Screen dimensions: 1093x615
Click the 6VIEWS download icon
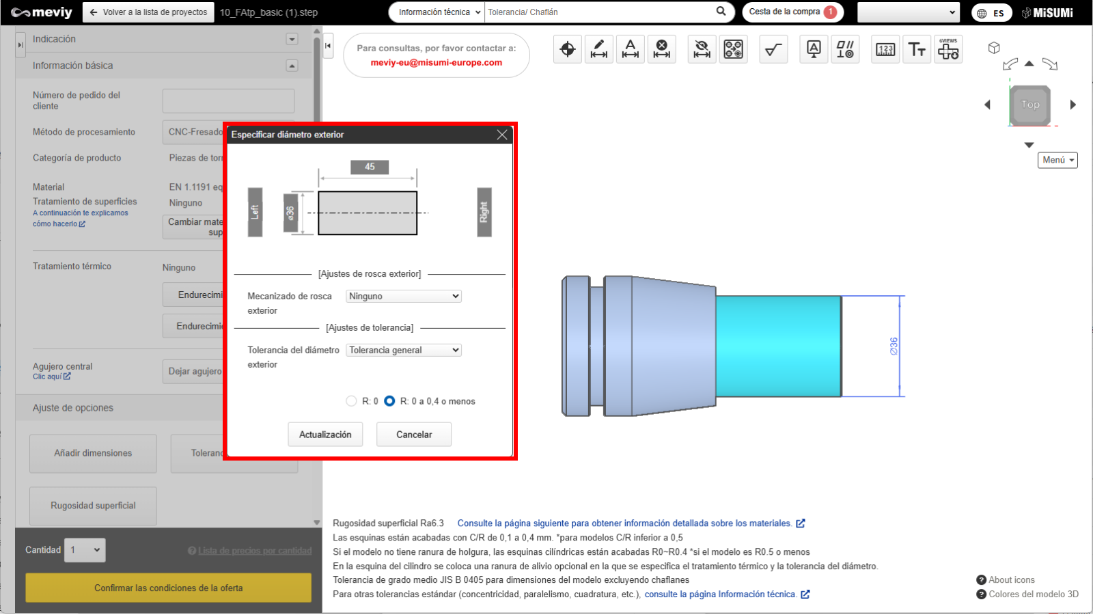[x=948, y=49]
